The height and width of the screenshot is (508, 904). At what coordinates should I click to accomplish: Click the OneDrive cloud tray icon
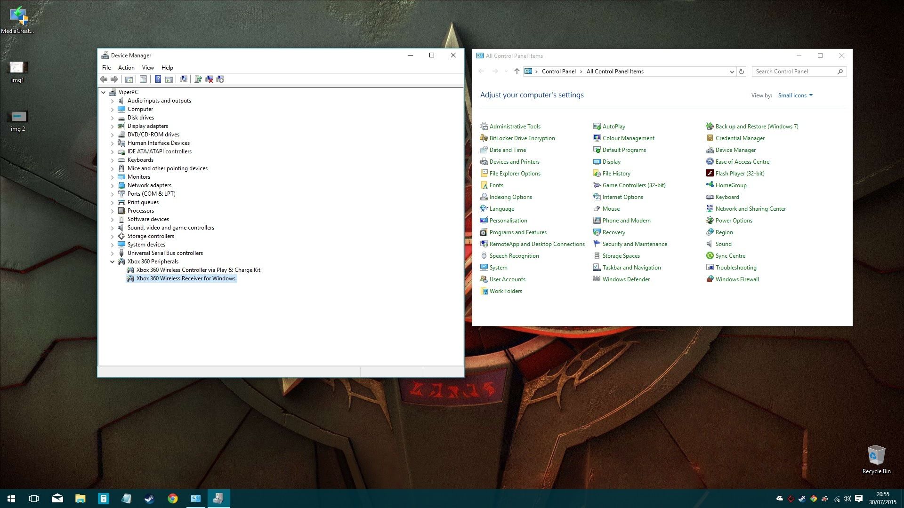(x=780, y=499)
